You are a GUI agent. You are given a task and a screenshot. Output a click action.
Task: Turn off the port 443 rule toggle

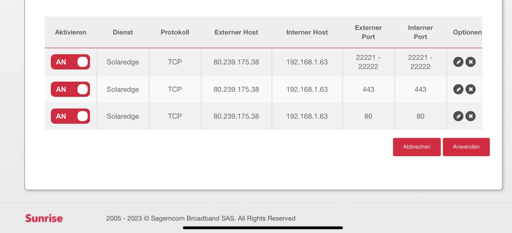click(x=70, y=89)
